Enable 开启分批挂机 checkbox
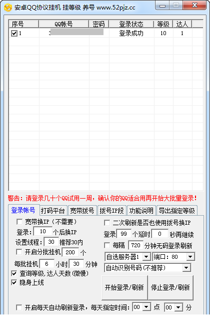 click(x=19, y=252)
